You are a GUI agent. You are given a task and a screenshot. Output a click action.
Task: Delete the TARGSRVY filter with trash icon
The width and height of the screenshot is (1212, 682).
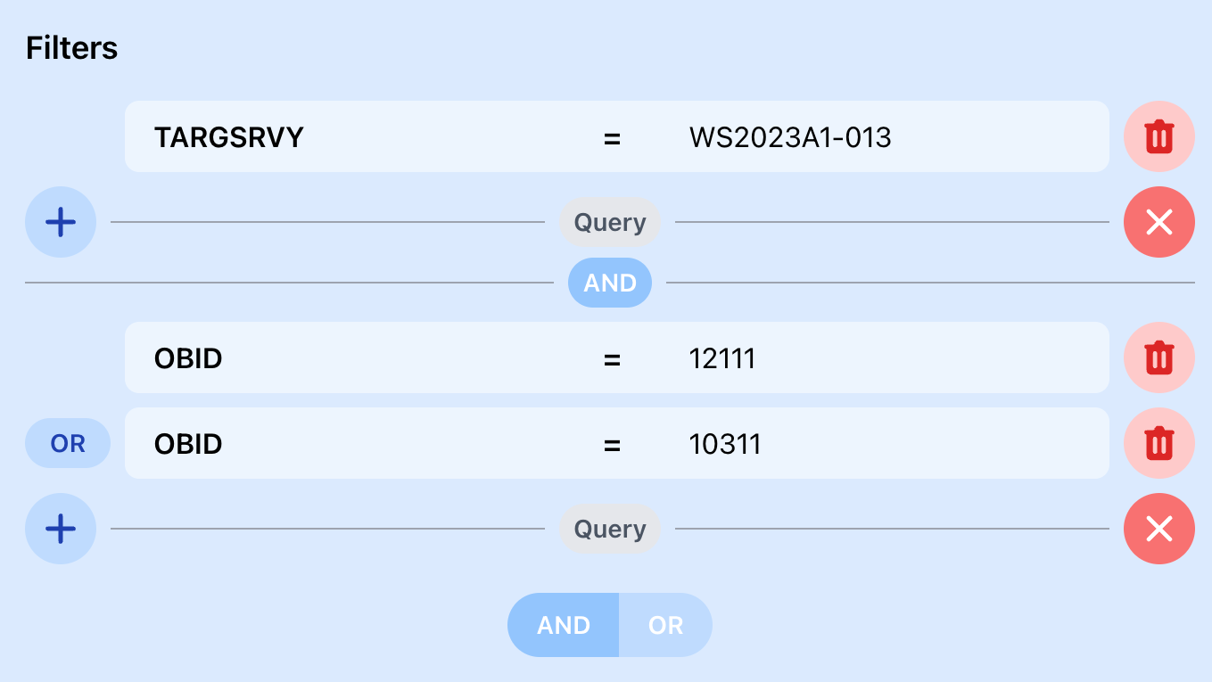click(x=1158, y=136)
